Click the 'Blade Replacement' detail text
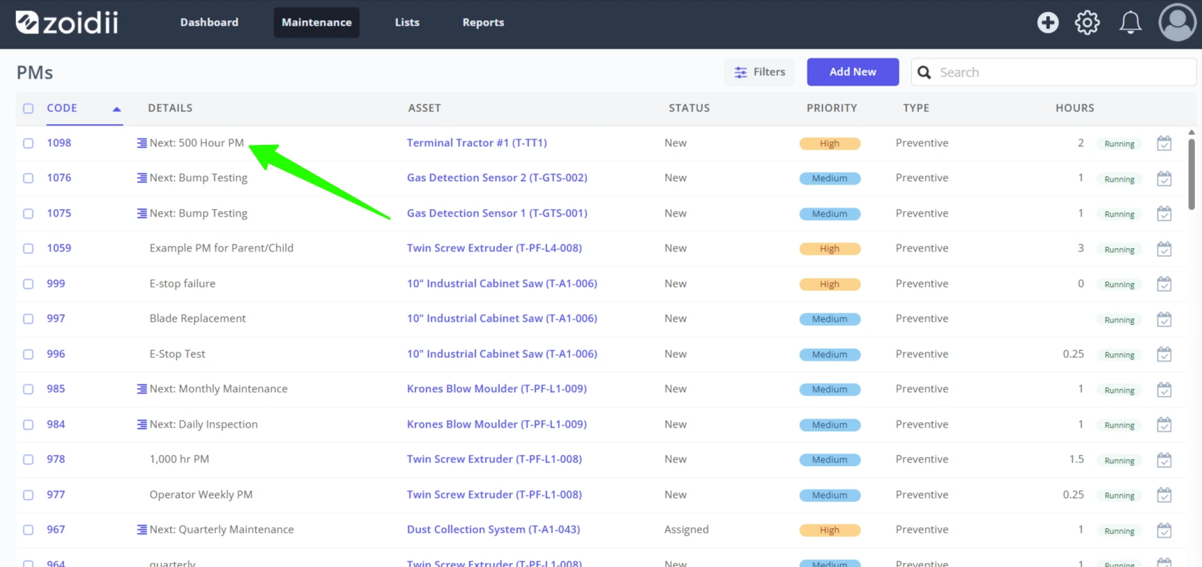1202x567 pixels. (197, 318)
